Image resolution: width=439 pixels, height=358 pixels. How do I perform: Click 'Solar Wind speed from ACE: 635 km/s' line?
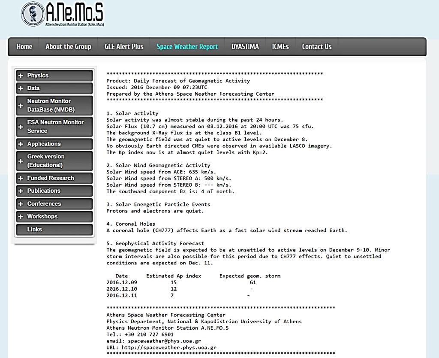[161, 172]
